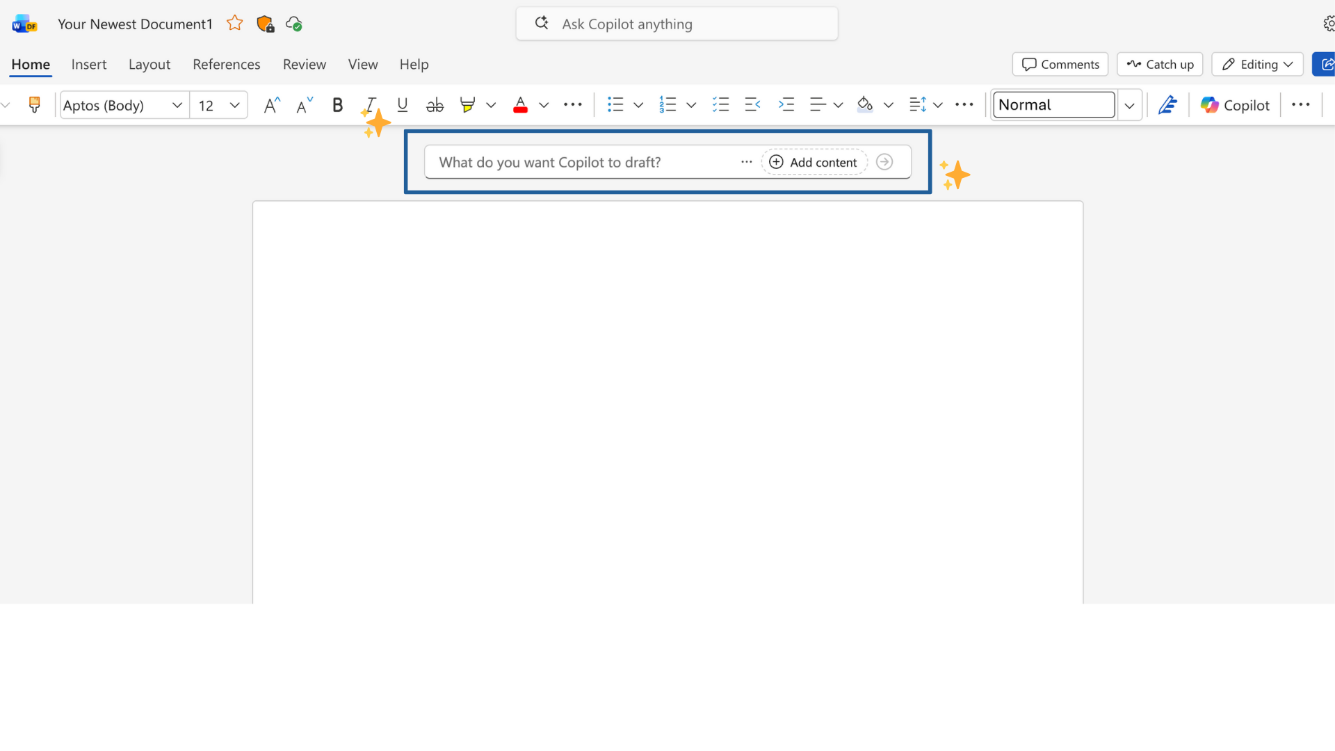The width and height of the screenshot is (1335, 751).
Task: Toggle bold formatting
Action: click(x=337, y=105)
